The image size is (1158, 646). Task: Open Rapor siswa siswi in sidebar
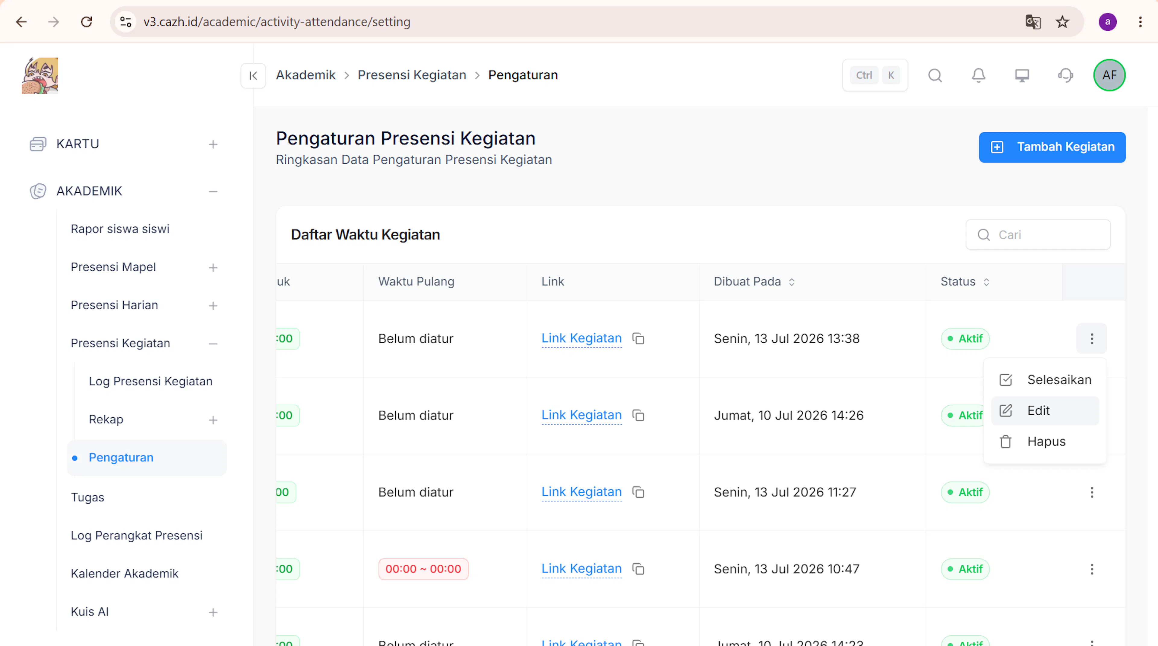(x=120, y=229)
